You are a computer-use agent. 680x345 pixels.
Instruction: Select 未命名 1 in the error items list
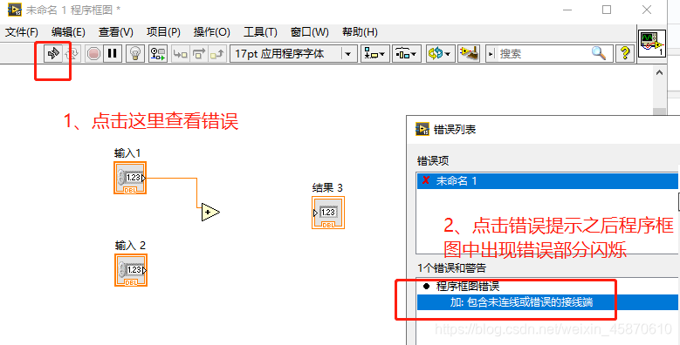coord(547,181)
